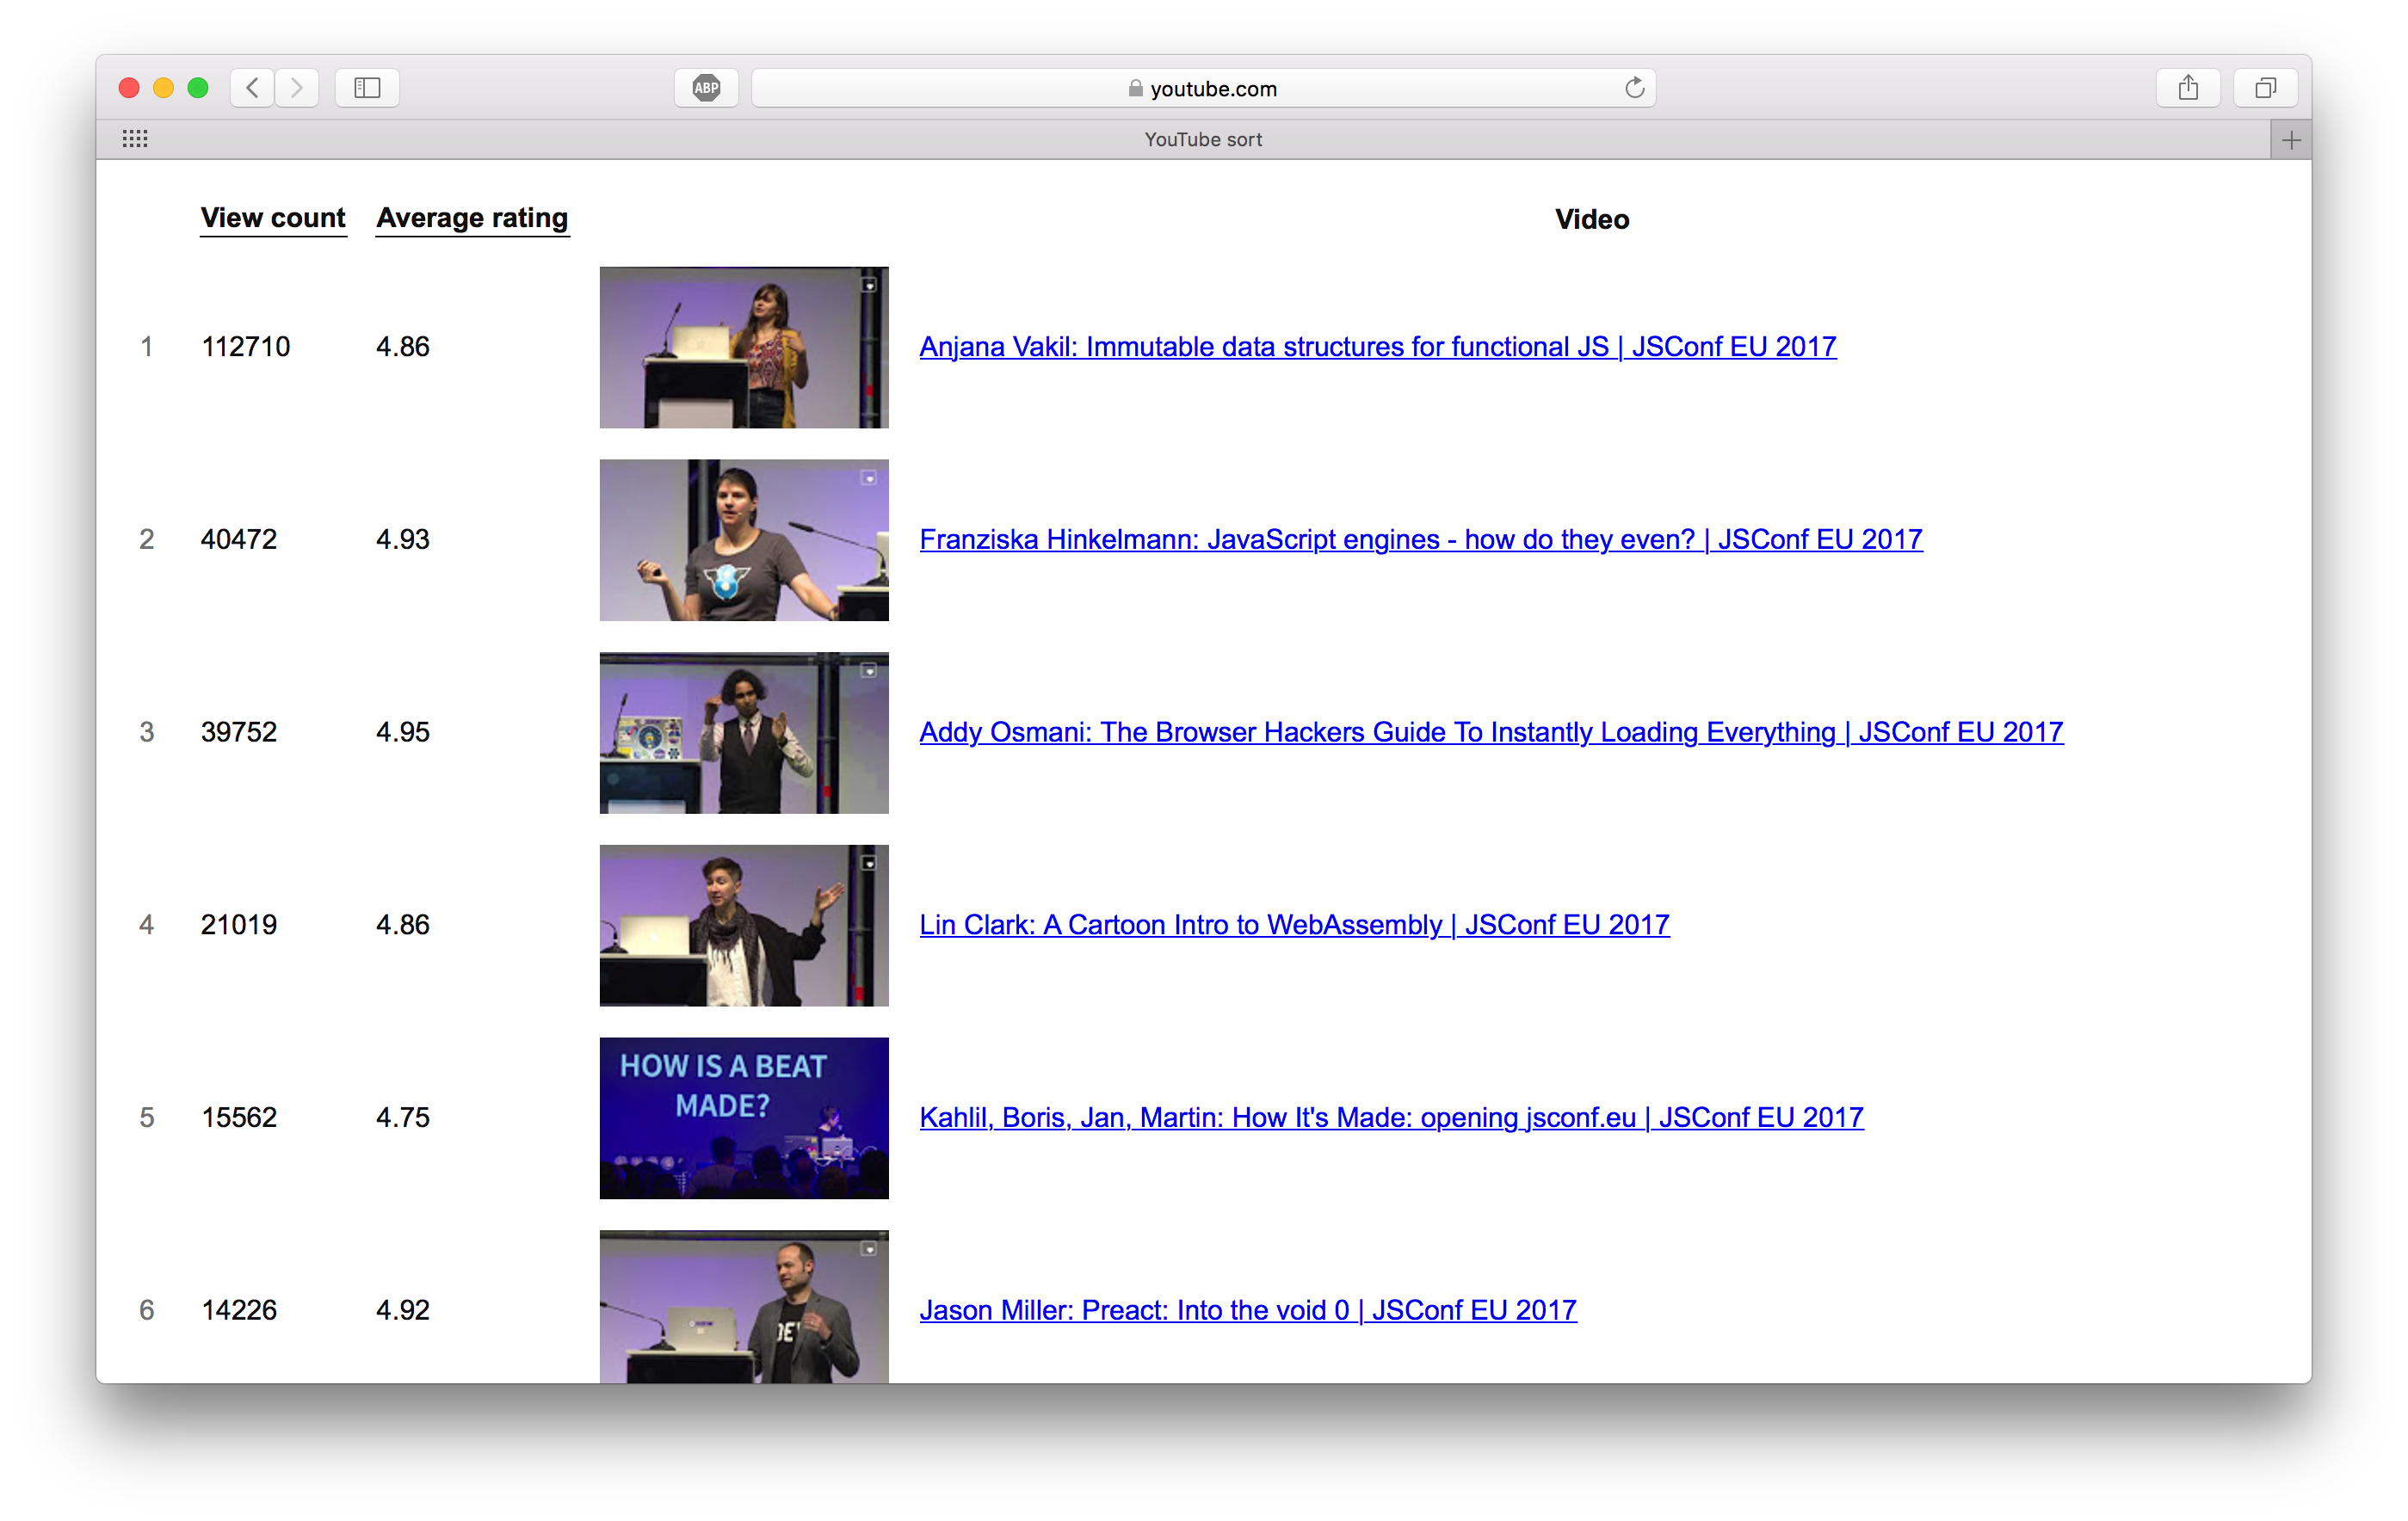Screen dimensions: 2408x1521
Task: Sort videos by View count
Action: 273,218
